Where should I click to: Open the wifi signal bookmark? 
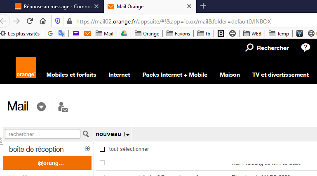299,33
